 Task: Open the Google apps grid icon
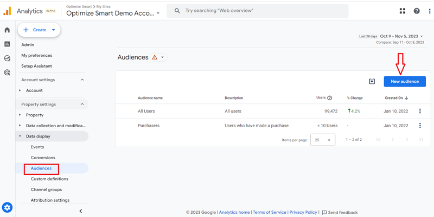(x=403, y=11)
